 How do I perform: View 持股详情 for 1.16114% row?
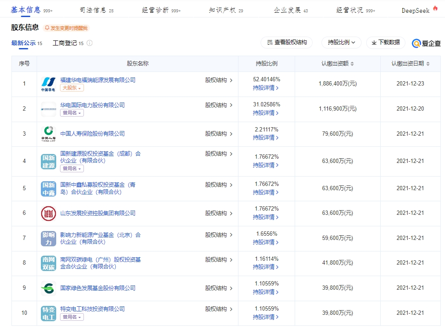(x=266, y=267)
